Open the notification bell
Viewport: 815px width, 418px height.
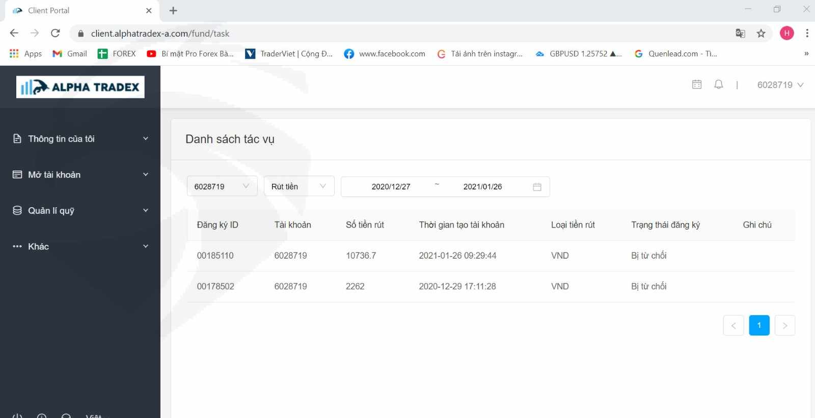tap(718, 85)
